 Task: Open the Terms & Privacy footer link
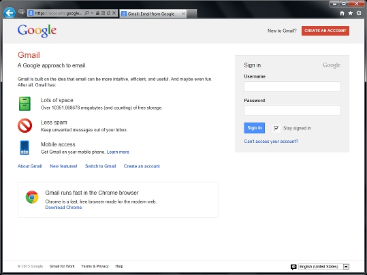pos(95,266)
